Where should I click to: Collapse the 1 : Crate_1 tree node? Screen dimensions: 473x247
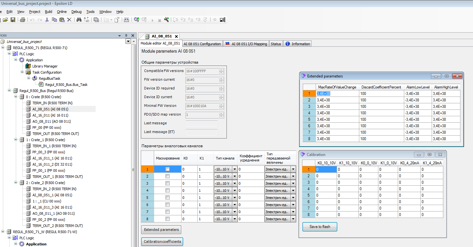coord(16,140)
